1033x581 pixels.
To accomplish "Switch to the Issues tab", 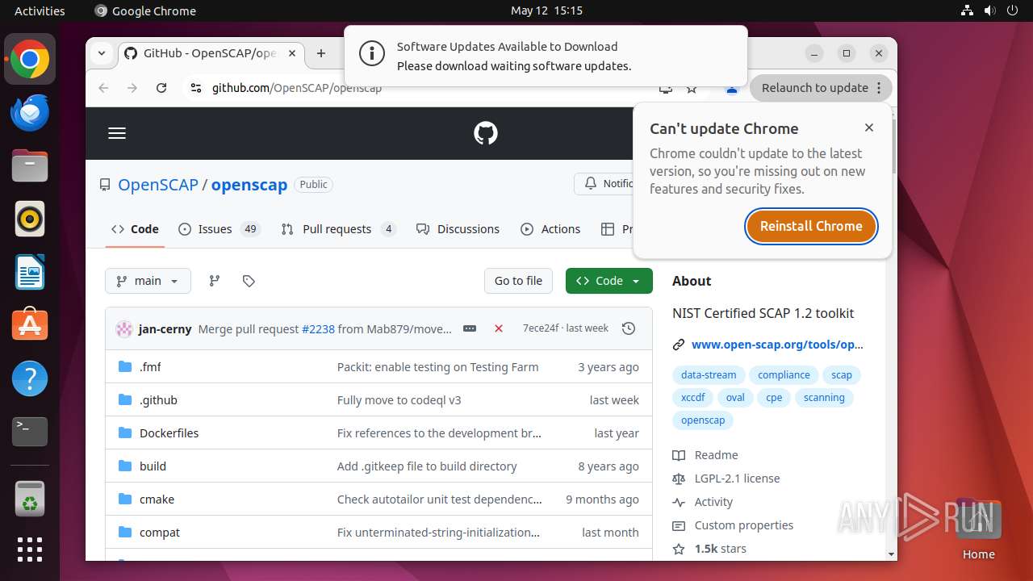I will (219, 229).
